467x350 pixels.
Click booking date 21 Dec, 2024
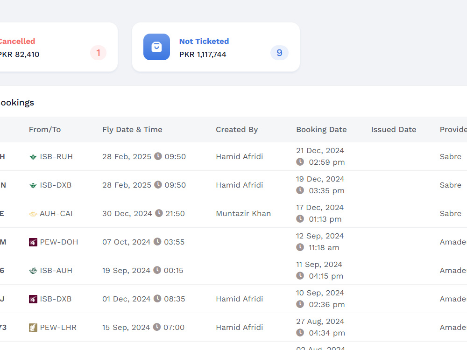[x=320, y=151]
